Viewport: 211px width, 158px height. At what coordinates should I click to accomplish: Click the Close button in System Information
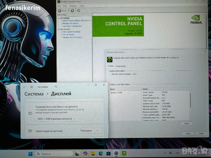[x=201, y=134]
